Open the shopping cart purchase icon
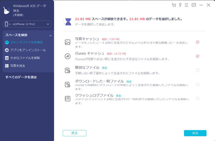This screenshot has width=215, height=141. (x=174, y=5)
